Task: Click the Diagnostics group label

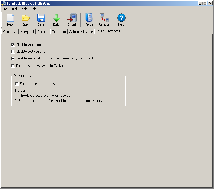Action: 22,76
